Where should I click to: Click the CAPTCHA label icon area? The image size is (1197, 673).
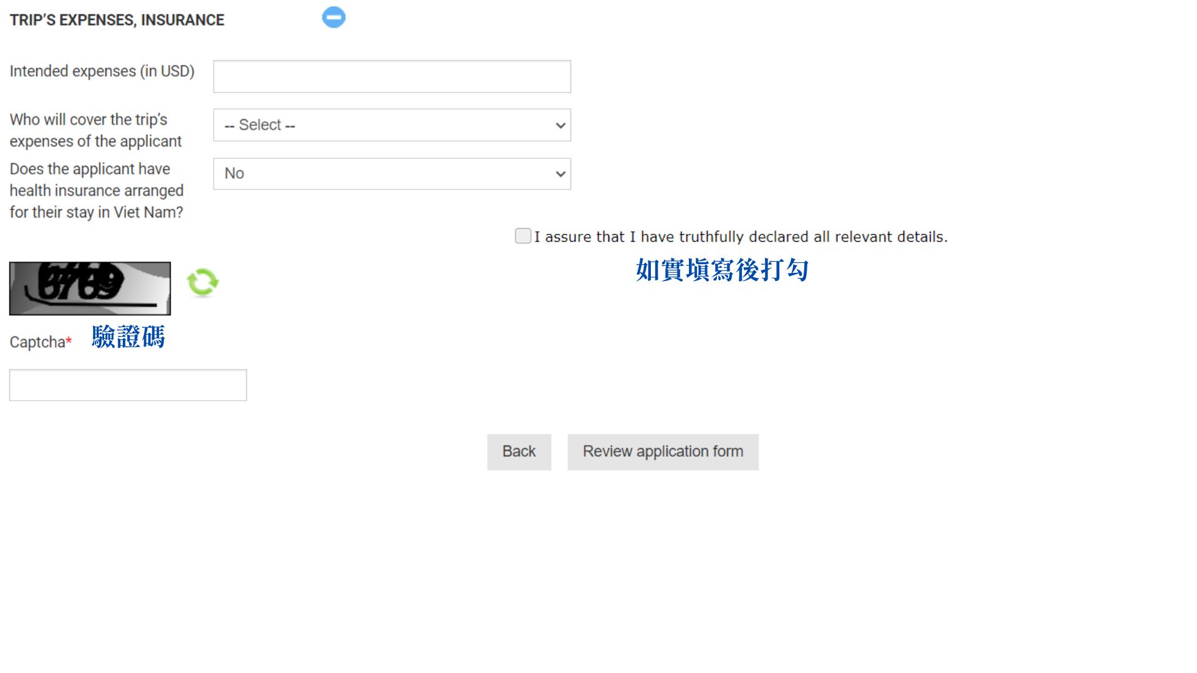[39, 340]
